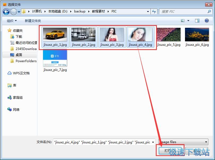Click the refresh button beside address bar
Screen dimensions: 215x160
[x=154, y=12]
